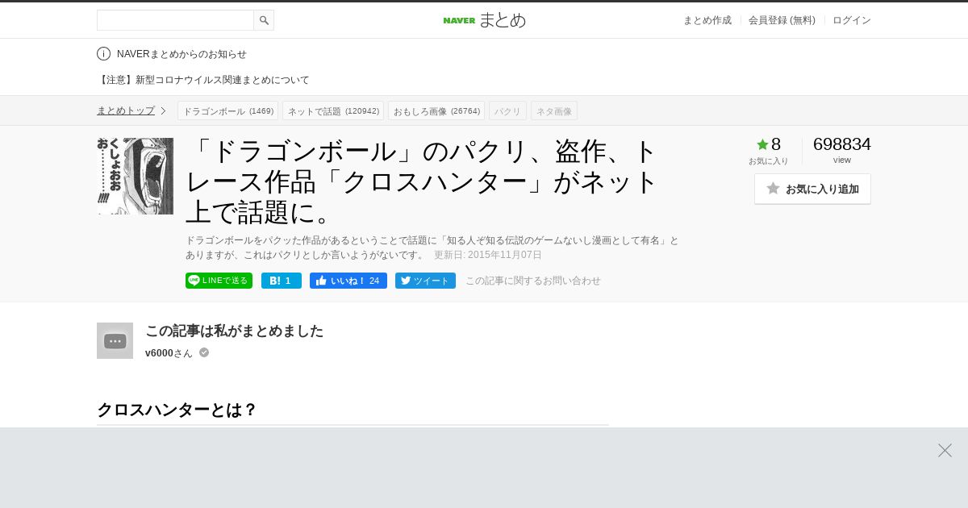Screen dimensions: 968x508
Task: Focus the search text field
Action: click(175, 20)
